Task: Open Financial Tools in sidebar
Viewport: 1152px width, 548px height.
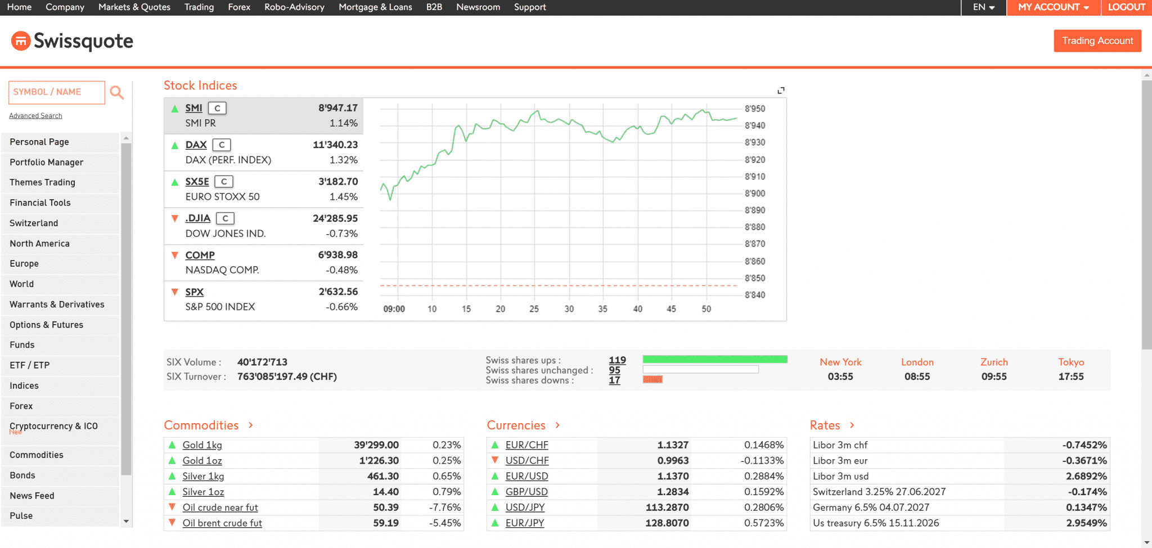Action: tap(60, 203)
